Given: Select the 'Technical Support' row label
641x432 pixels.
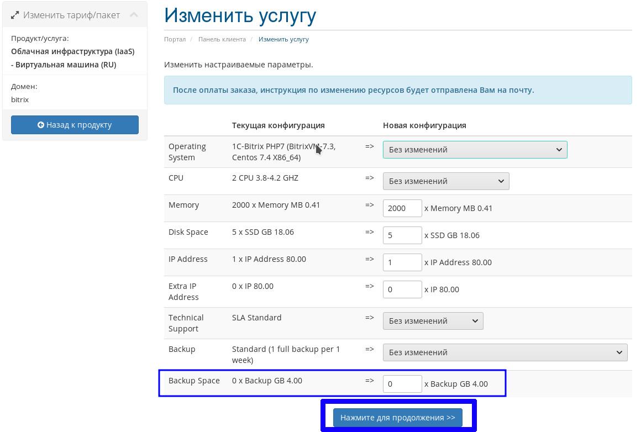Looking at the screenshot, I should [186, 323].
